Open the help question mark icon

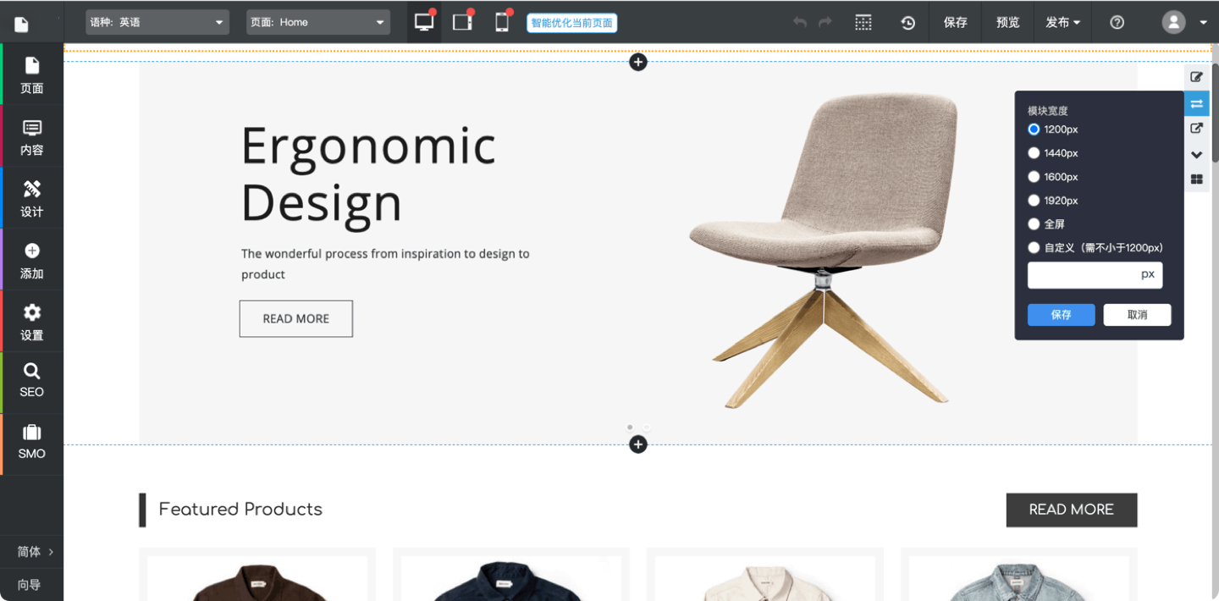click(1117, 23)
